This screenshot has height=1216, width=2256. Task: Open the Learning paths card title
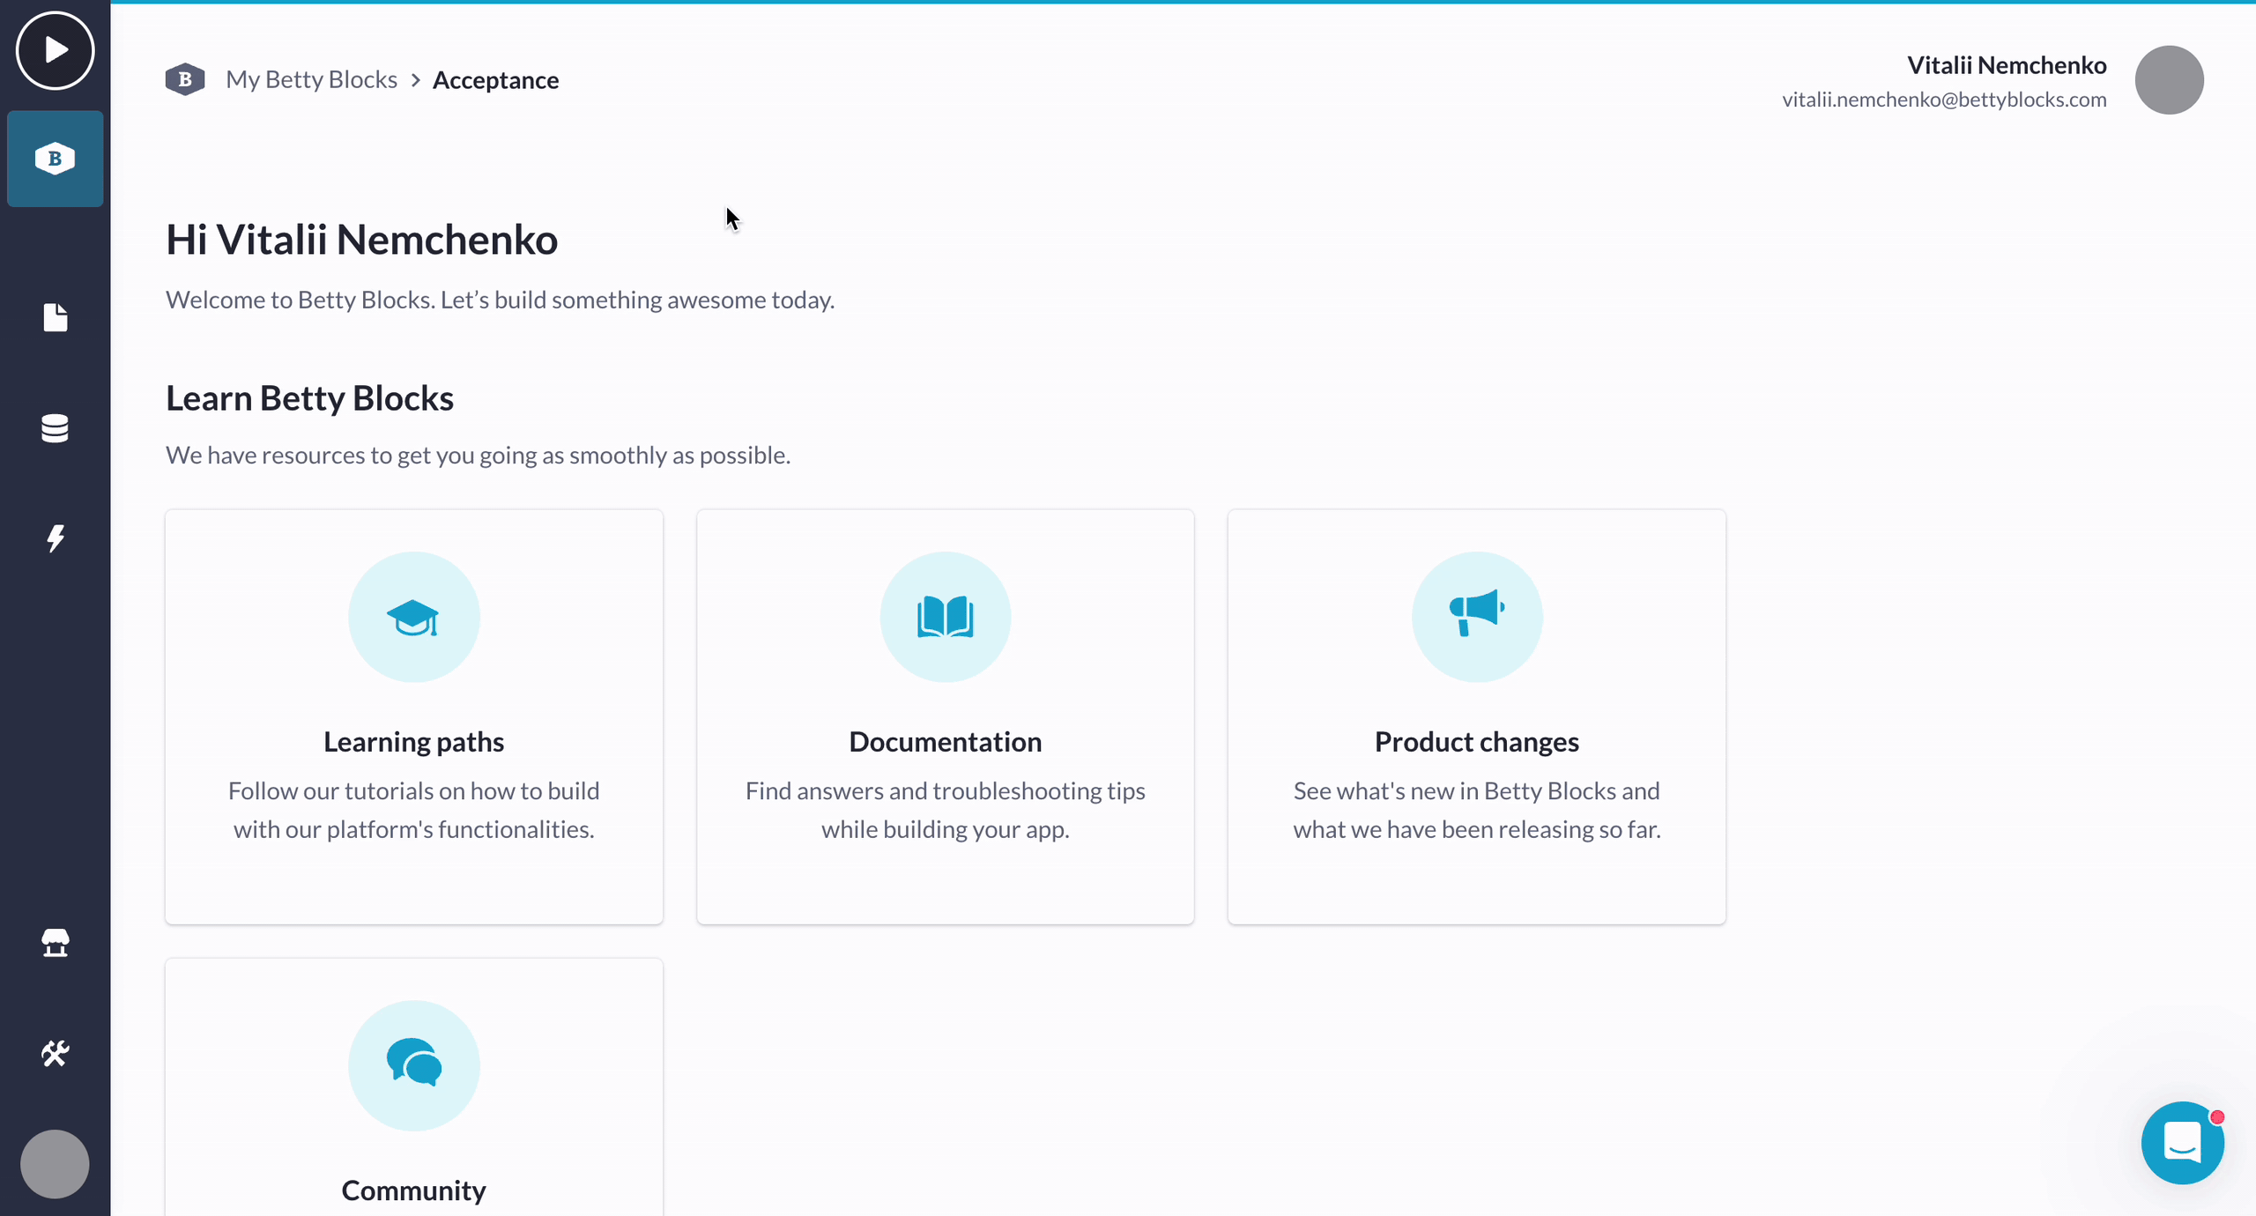[413, 742]
